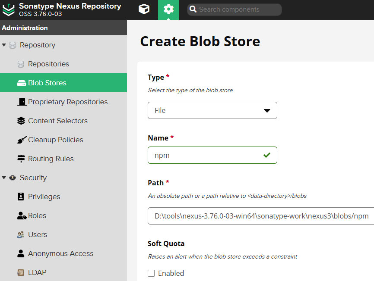Click the Anonymous Access person icon
This screenshot has height=281, width=374.
point(21,253)
